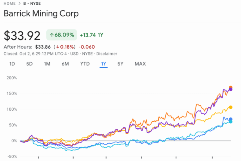
Task: Click the yellow line end dot
Action: pyautogui.click(x=231, y=107)
